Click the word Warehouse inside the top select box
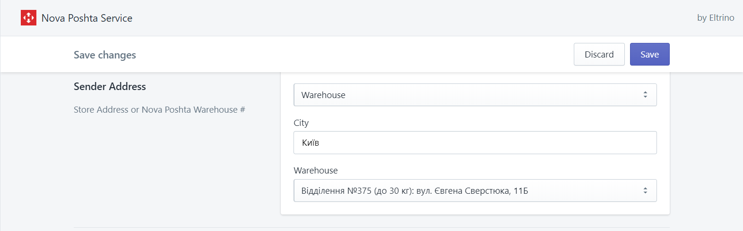This screenshot has width=743, height=231. coord(323,95)
